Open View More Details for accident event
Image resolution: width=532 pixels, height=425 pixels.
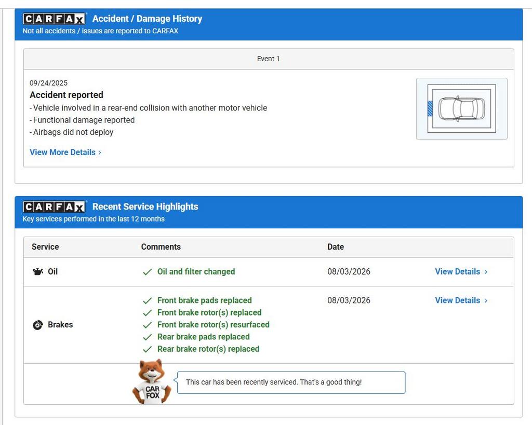tap(65, 152)
